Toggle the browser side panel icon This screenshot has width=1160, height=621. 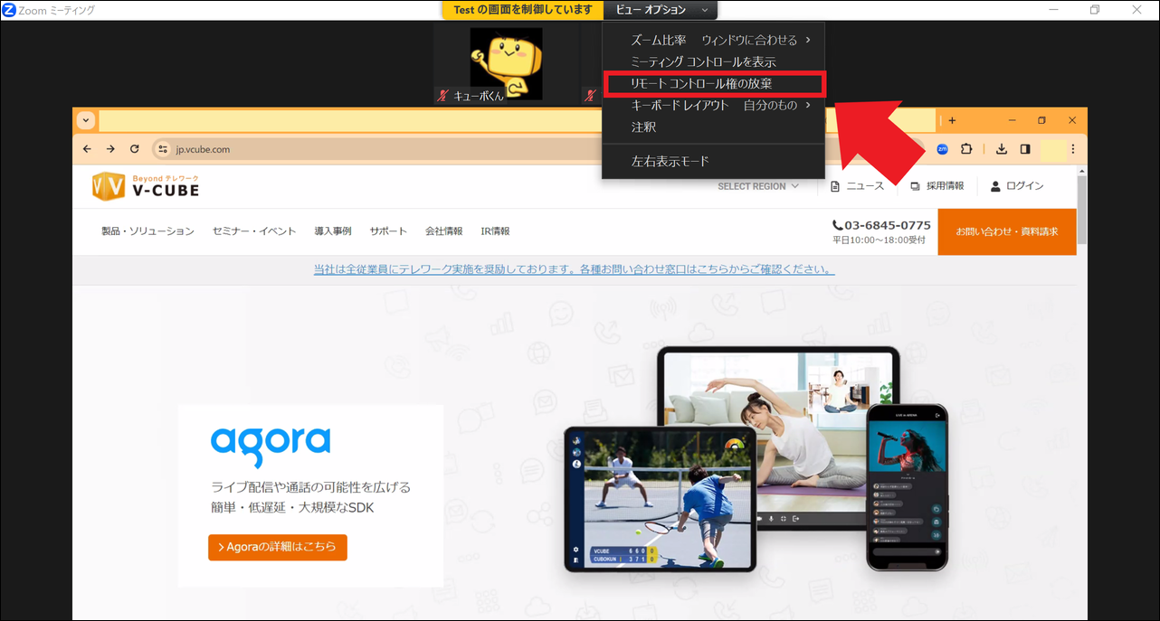coord(1025,149)
